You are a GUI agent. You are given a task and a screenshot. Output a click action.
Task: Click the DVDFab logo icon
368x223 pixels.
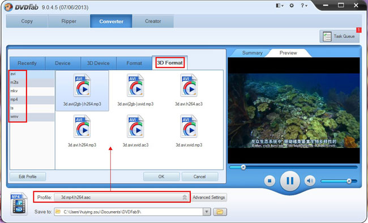(x=8, y=7)
